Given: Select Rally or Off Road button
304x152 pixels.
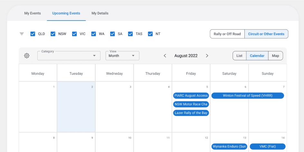Looking at the screenshot, I should [x=227, y=34].
